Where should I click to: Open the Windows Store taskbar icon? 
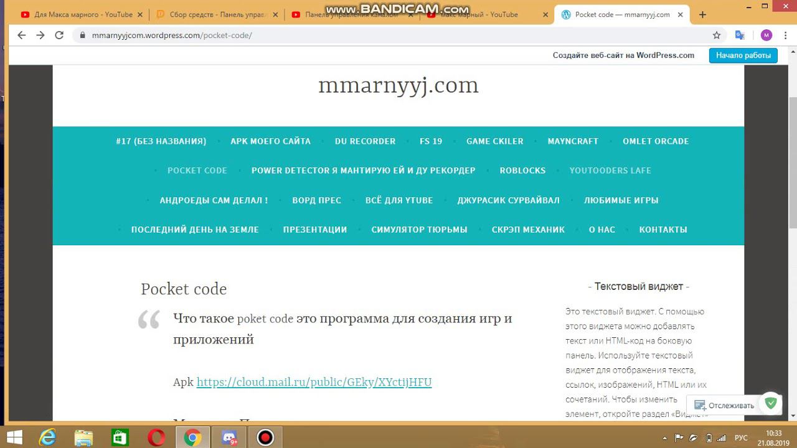point(120,437)
